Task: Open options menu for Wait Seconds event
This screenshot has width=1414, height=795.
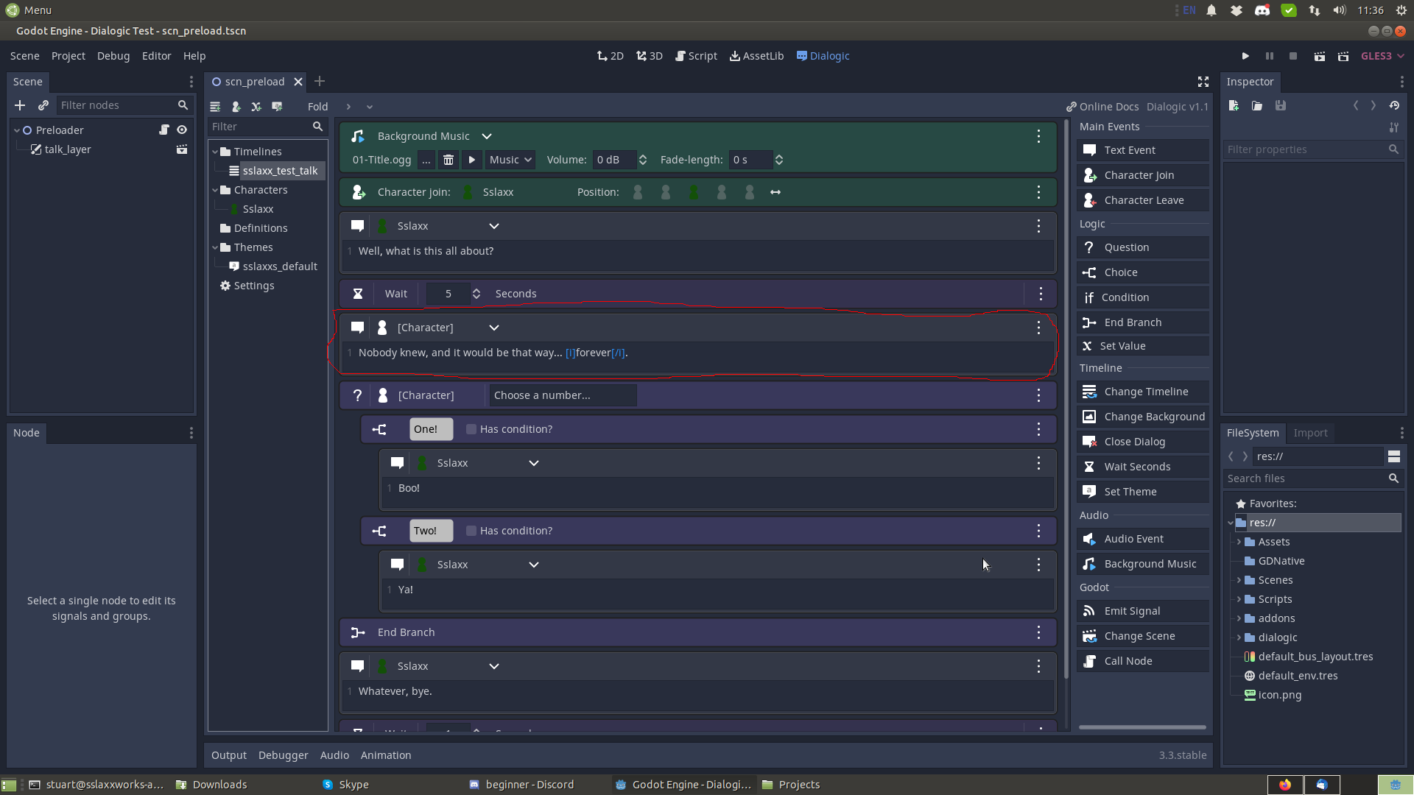Action: [1040, 294]
